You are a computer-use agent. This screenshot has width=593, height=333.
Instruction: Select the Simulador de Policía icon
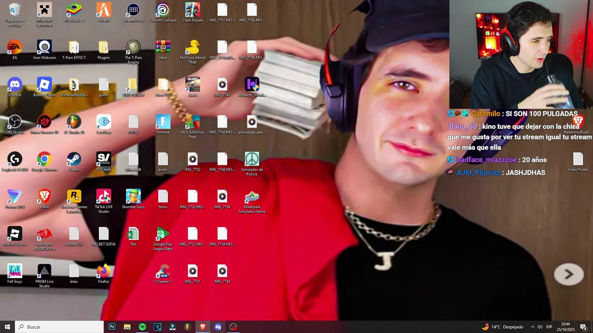[252, 164]
